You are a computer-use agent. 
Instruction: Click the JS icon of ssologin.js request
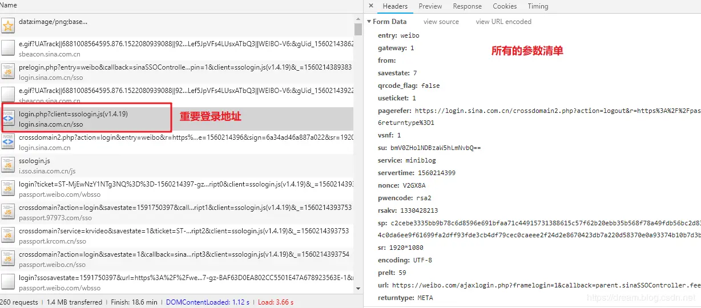click(8, 165)
